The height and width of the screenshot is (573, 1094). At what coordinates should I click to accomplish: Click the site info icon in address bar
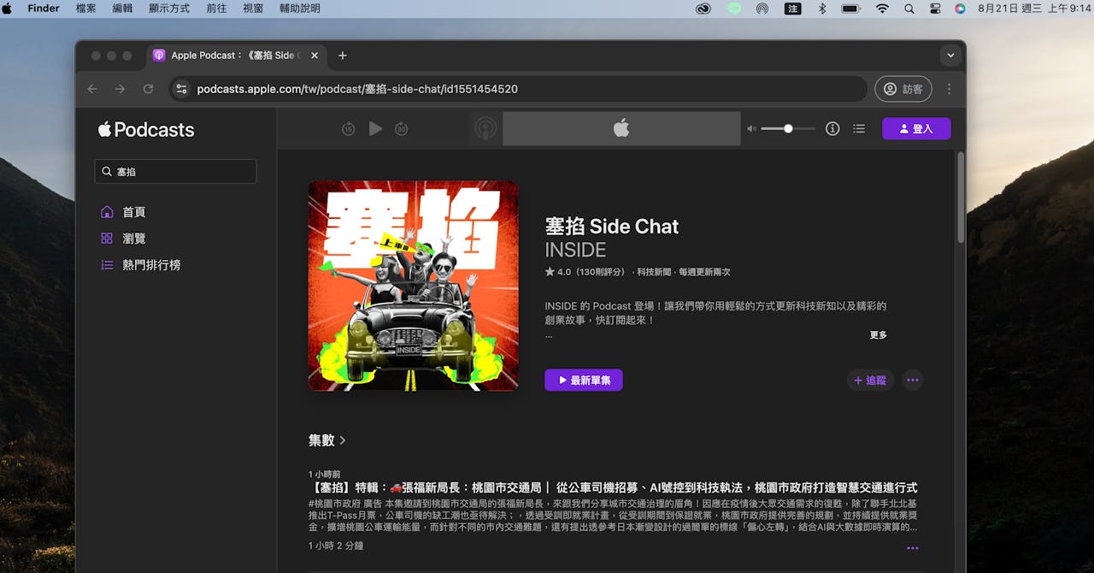click(x=180, y=89)
